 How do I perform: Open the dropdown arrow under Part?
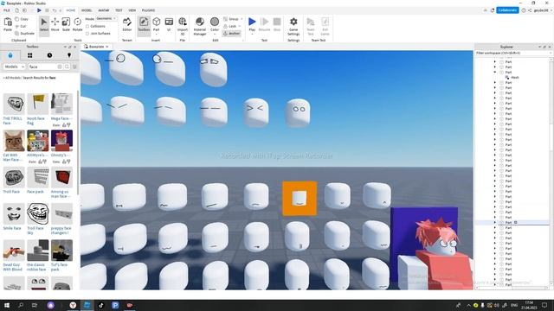(156, 35)
